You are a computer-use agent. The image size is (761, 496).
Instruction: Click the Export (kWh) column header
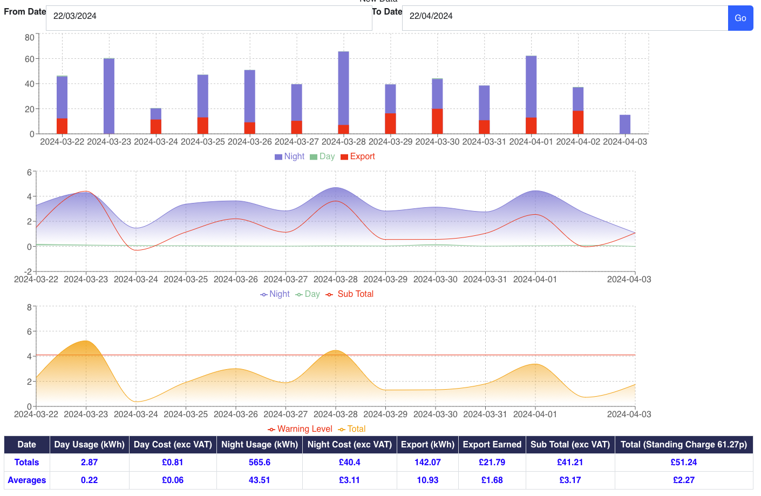[x=427, y=445]
